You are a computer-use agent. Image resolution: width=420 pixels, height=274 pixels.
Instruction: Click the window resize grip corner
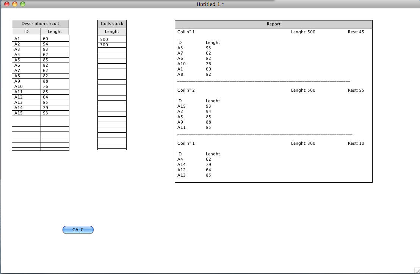pos(416,270)
